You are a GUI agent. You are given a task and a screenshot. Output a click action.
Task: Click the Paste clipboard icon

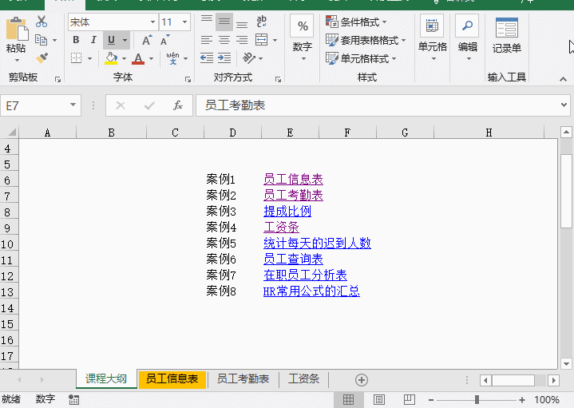[x=16, y=29]
